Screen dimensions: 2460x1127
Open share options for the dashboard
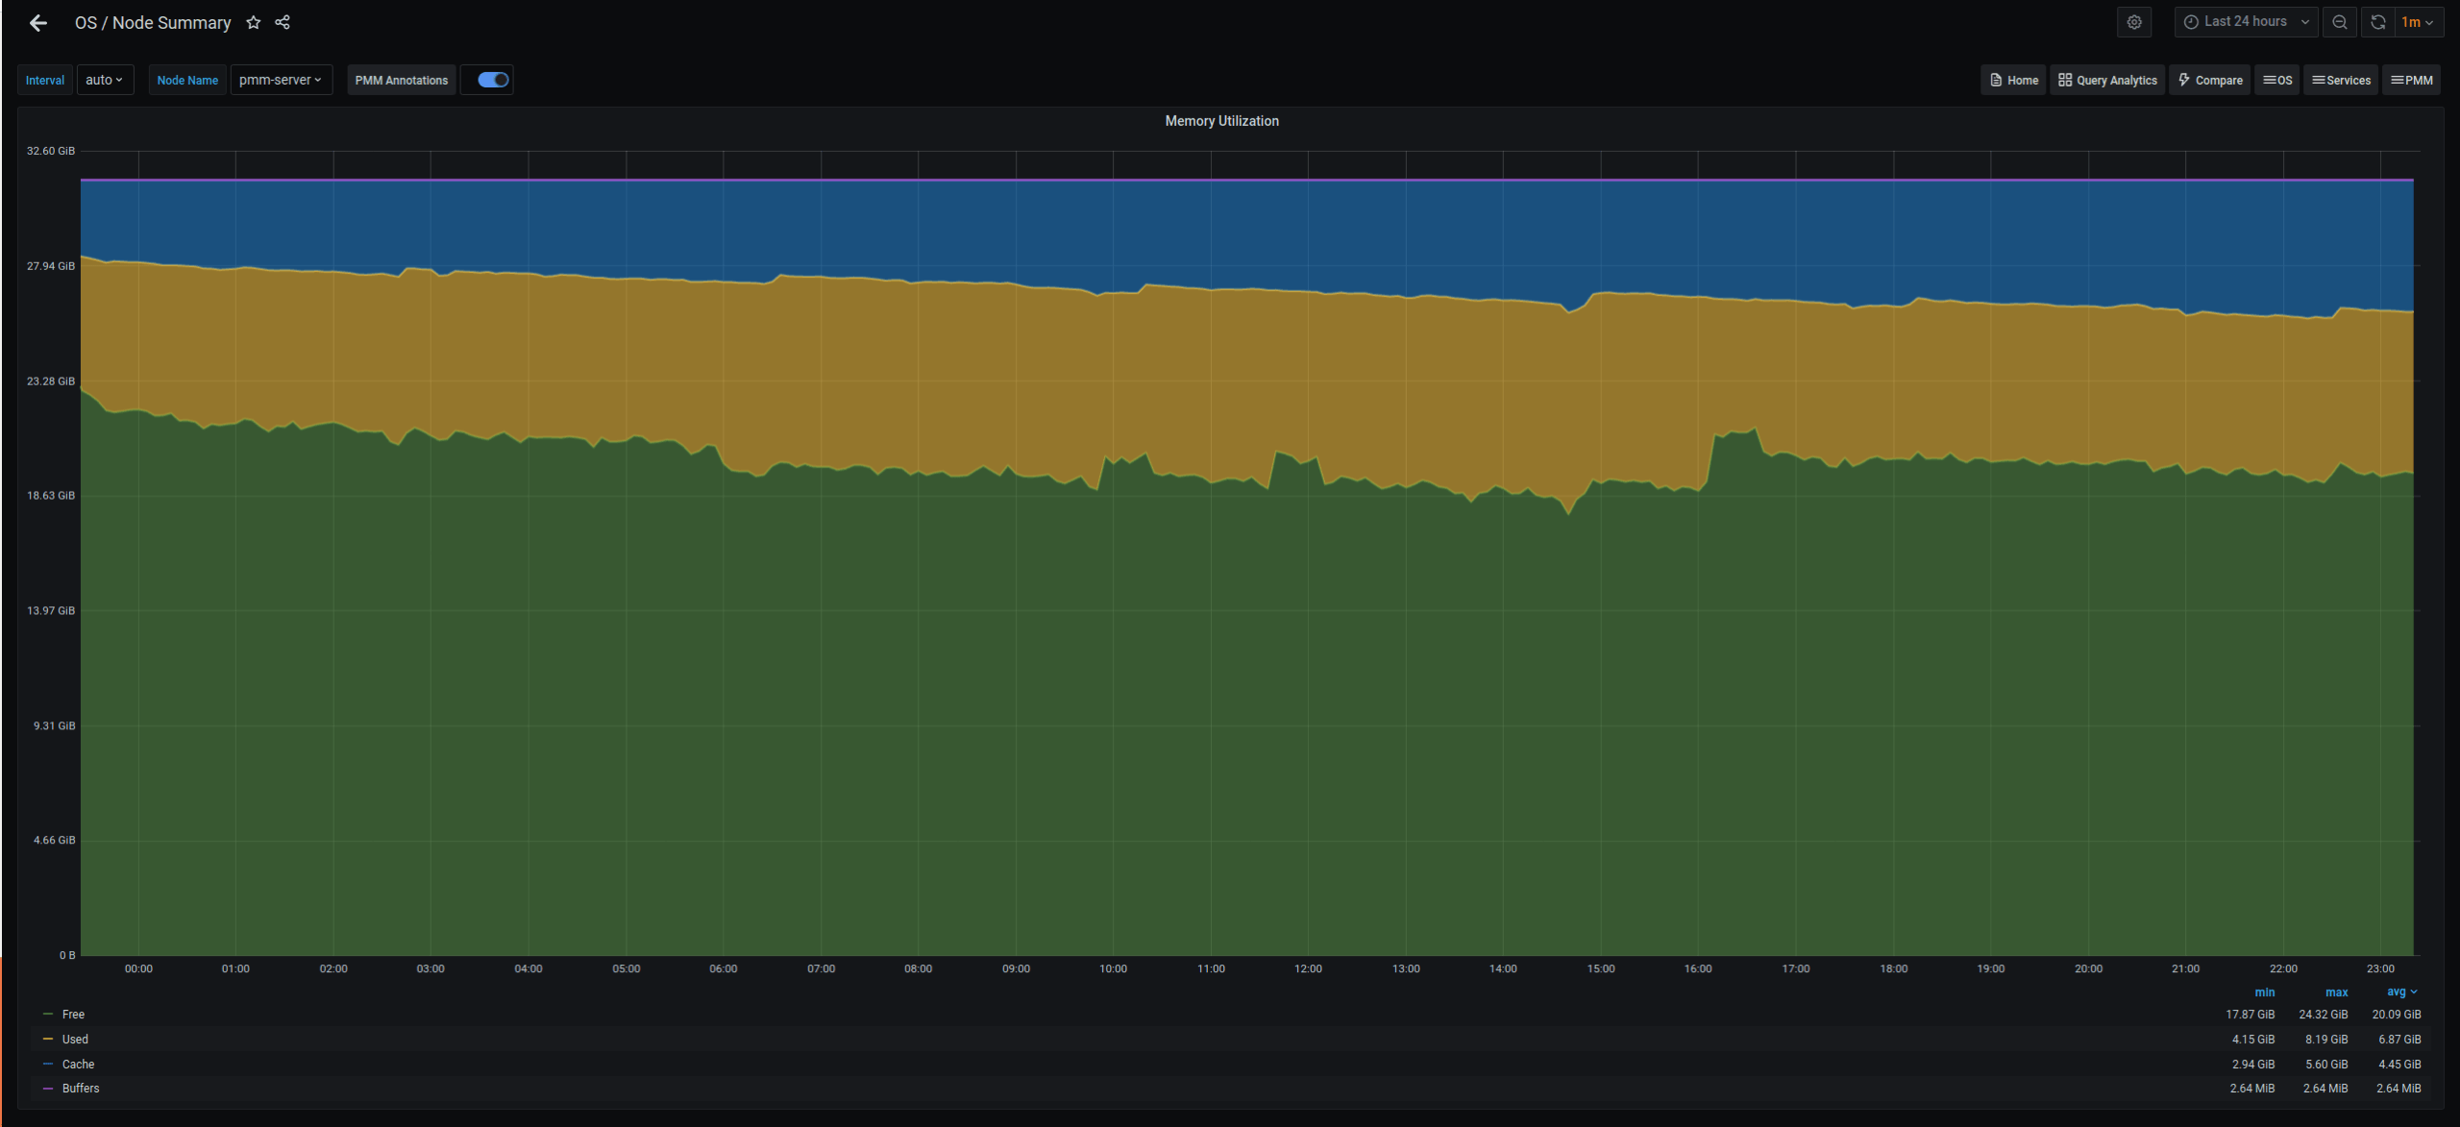[x=283, y=22]
